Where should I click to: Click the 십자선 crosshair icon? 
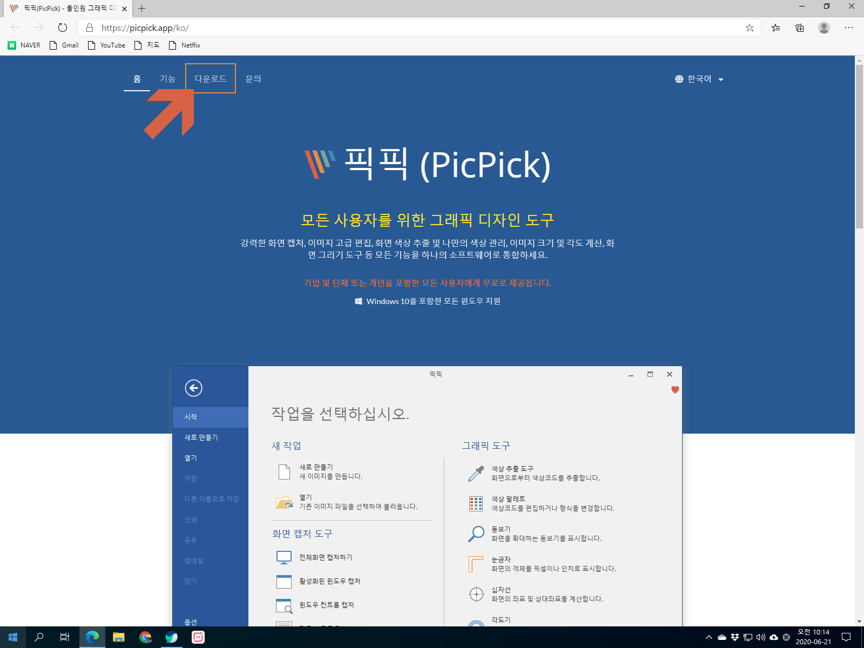click(x=476, y=594)
